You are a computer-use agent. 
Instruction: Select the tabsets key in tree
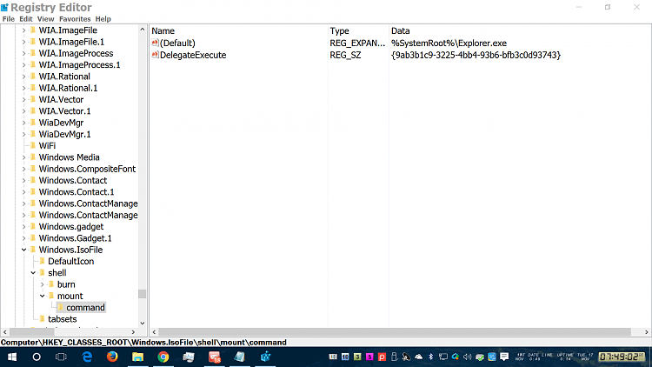63,319
